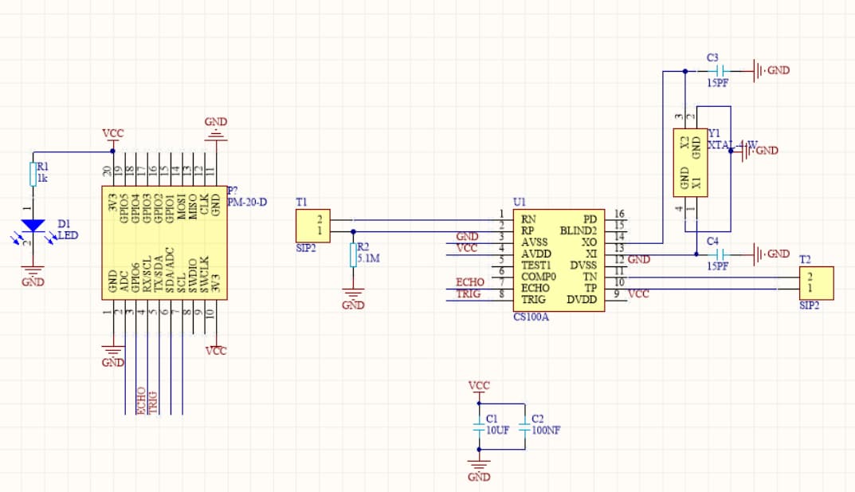Select the C4 15PF capacitor symbol
The width and height of the screenshot is (855, 492).
(719, 254)
